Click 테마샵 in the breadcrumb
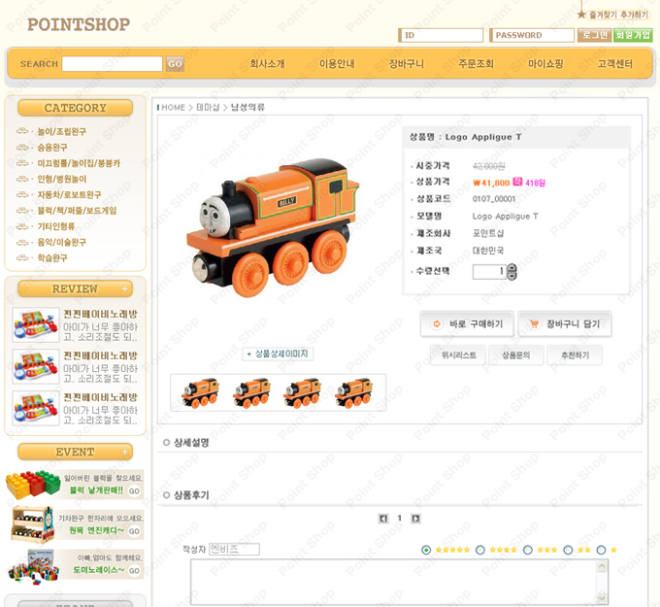Image resolution: width=660 pixels, height=607 pixels. tap(208, 108)
